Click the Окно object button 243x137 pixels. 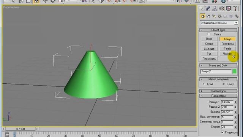pyautogui.click(x=209, y=39)
